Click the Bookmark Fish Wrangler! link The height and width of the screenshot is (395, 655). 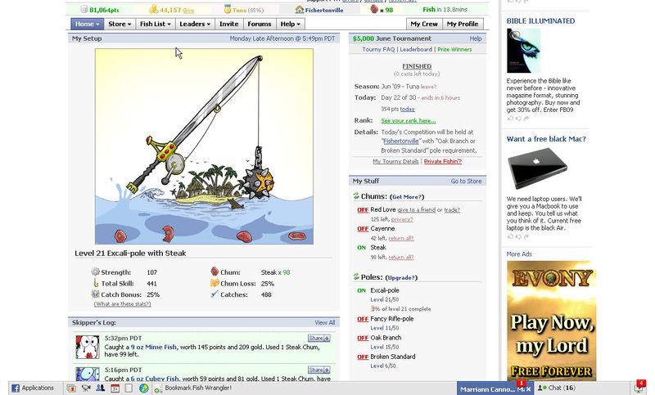click(198, 388)
